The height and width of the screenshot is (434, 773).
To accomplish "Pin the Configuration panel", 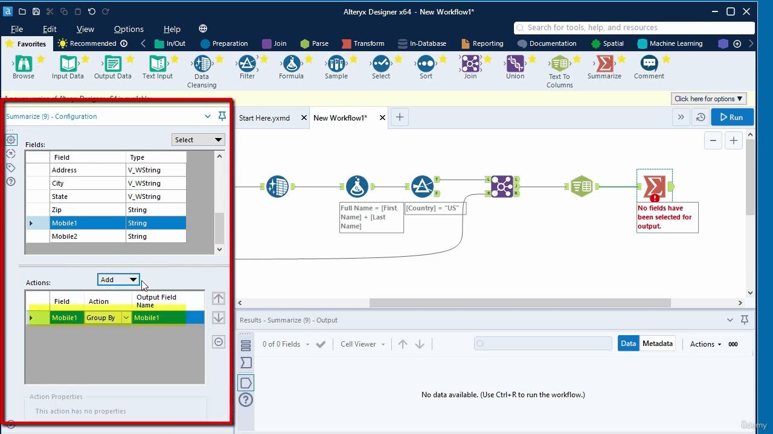I will [222, 116].
